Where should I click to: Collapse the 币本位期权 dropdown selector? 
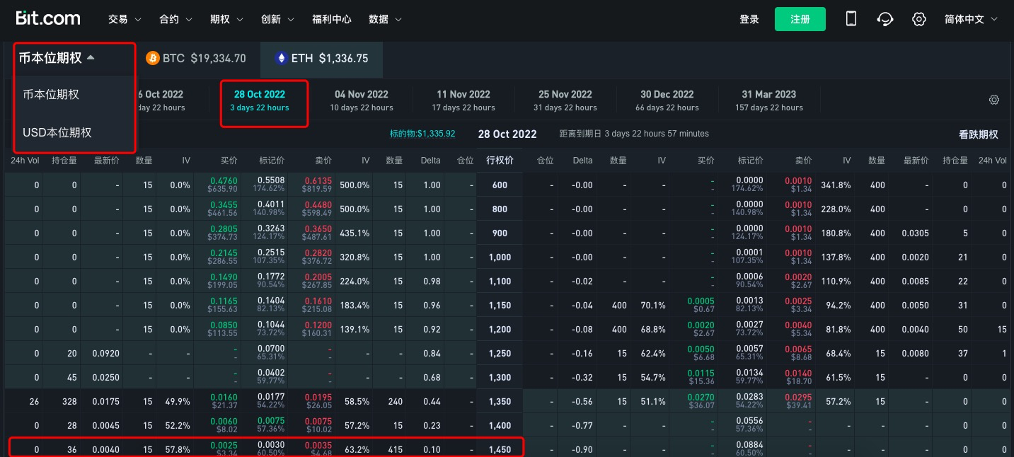(57, 59)
